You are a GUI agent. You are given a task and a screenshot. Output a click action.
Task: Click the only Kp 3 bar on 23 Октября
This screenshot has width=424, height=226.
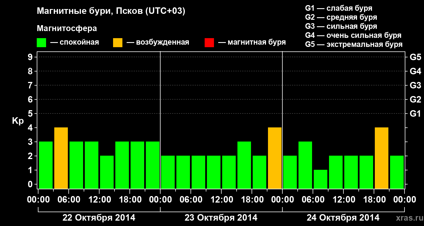[244, 165]
